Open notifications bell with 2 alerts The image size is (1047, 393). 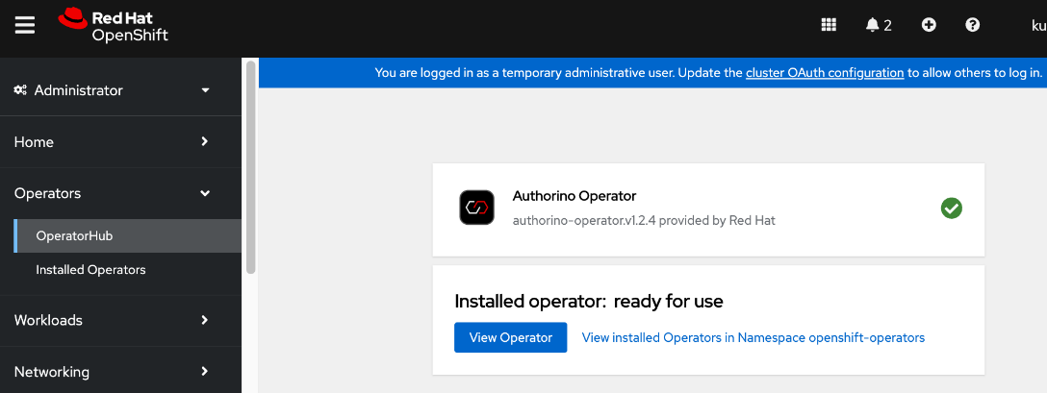pyautogui.click(x=878, y=25)
